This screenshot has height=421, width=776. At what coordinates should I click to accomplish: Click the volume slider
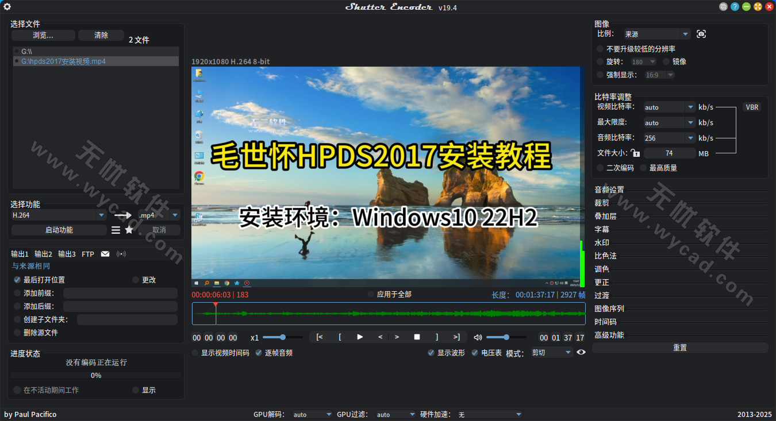click(x=506, y=337)
